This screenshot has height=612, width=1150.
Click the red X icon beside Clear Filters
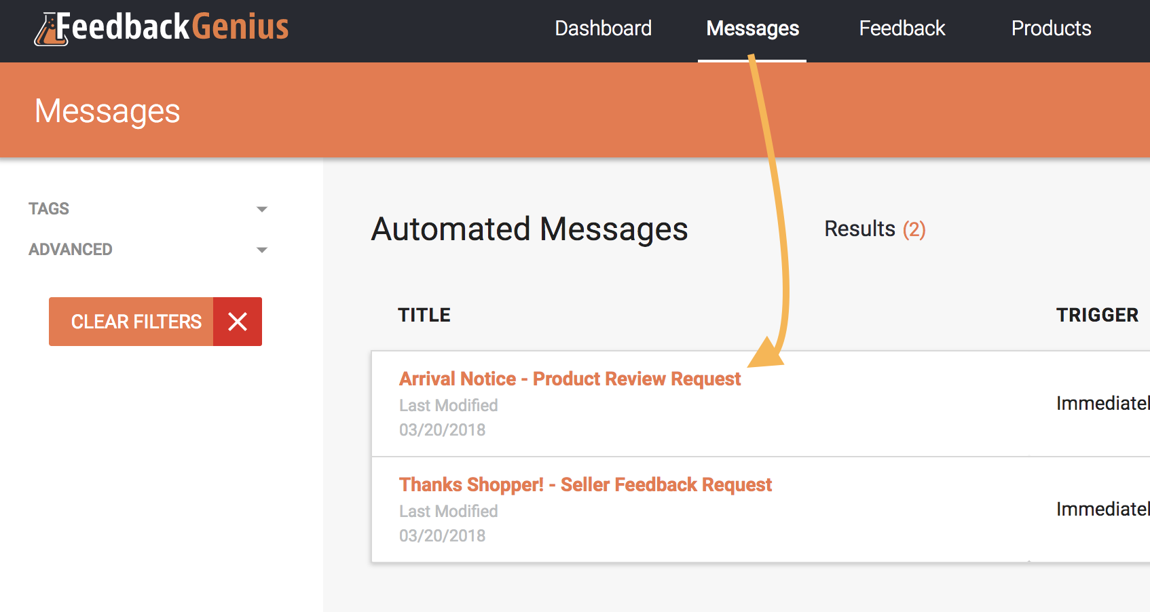coord(238,322)
